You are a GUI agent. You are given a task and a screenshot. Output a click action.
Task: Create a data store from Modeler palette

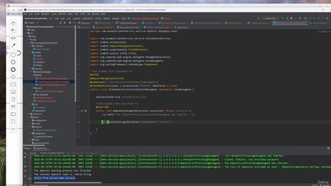[13, 107]
